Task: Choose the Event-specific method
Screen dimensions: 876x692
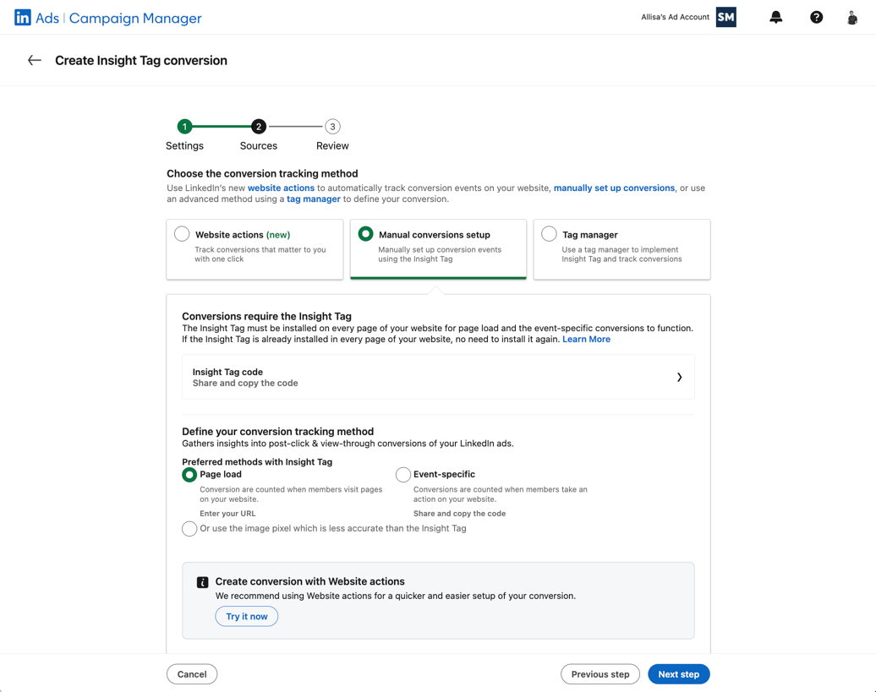Action: click(402, 475)
